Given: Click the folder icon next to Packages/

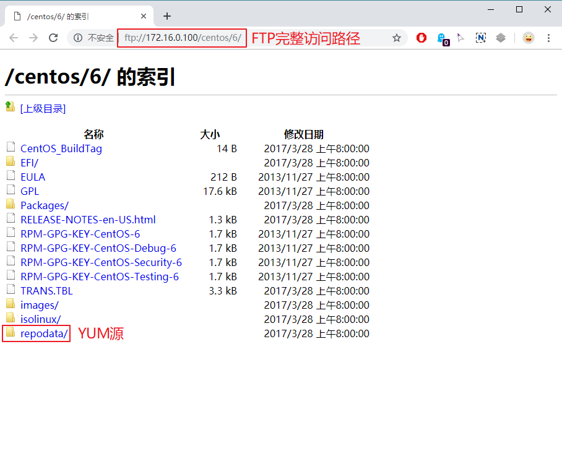Looking at the screenshot, I should (11, 204).
